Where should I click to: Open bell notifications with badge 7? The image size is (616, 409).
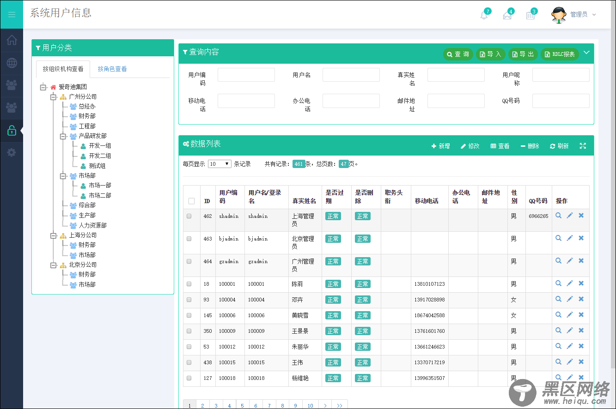(484, 15)
